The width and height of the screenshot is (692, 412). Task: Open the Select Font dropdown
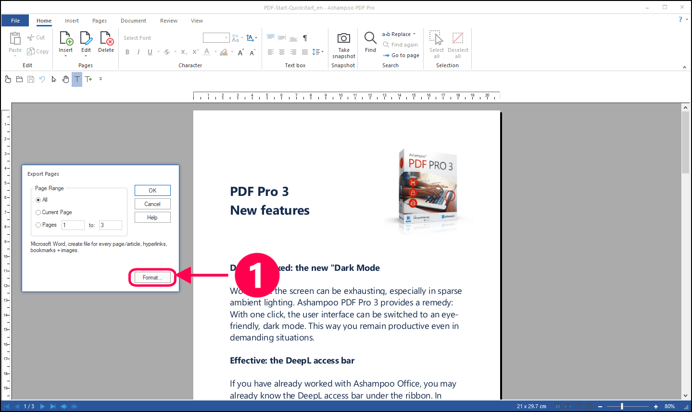click(x=162, y=38)
